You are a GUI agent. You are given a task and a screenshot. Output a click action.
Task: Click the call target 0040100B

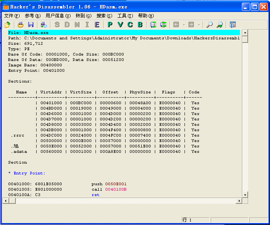click(116, 189)
